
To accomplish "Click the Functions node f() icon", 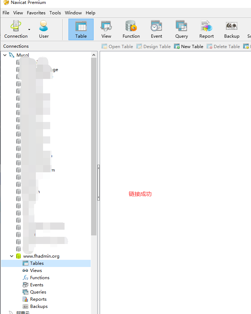I will pyautogui.click(x=25, y=278).
